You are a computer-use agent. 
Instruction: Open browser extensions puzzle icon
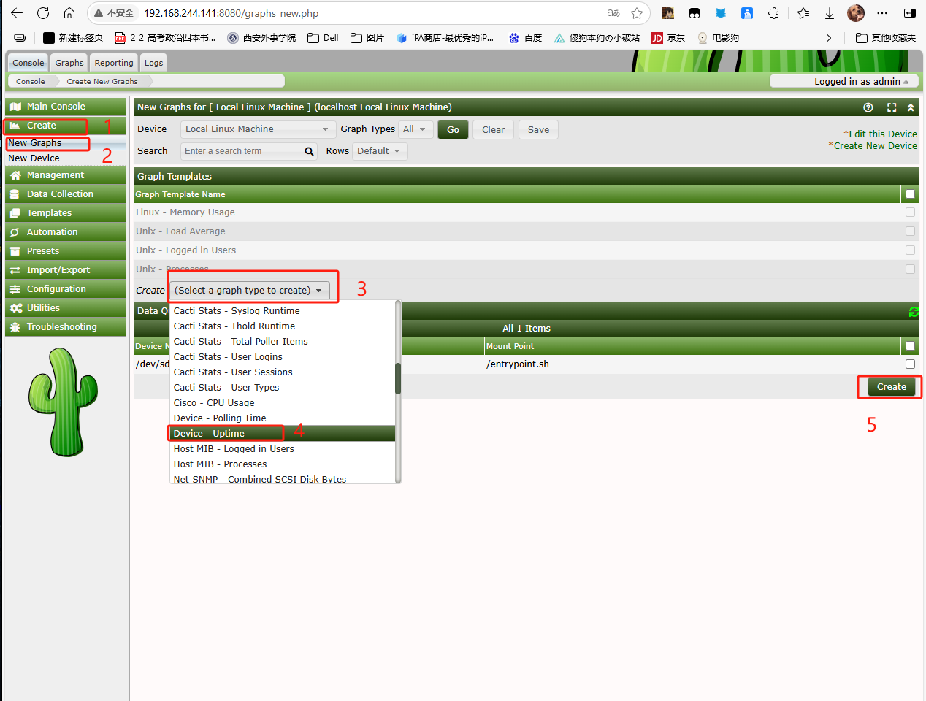coord(774,13)
